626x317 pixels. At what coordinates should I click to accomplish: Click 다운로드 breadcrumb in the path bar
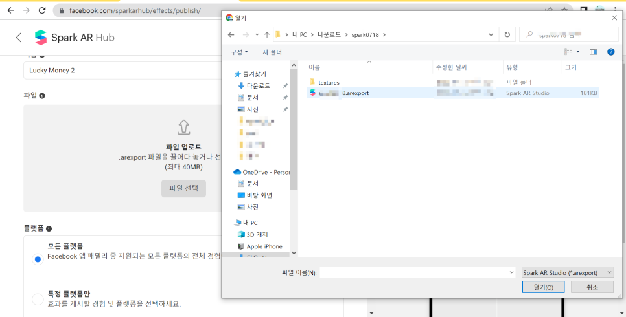pyautogui.click(x=329, y=35)
